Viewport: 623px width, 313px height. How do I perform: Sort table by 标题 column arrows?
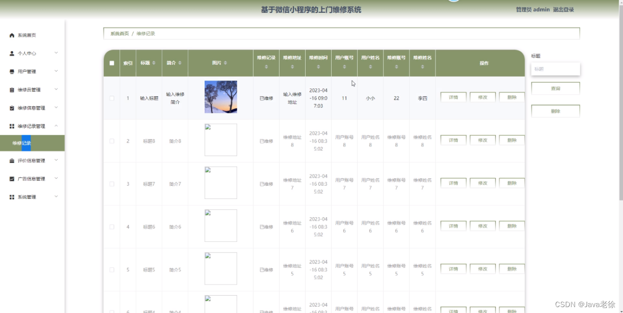pos(154,63)
